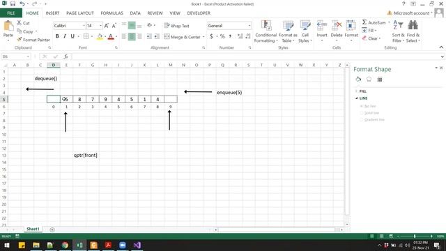Click the orientation text rotate icon

coord(150,26)
